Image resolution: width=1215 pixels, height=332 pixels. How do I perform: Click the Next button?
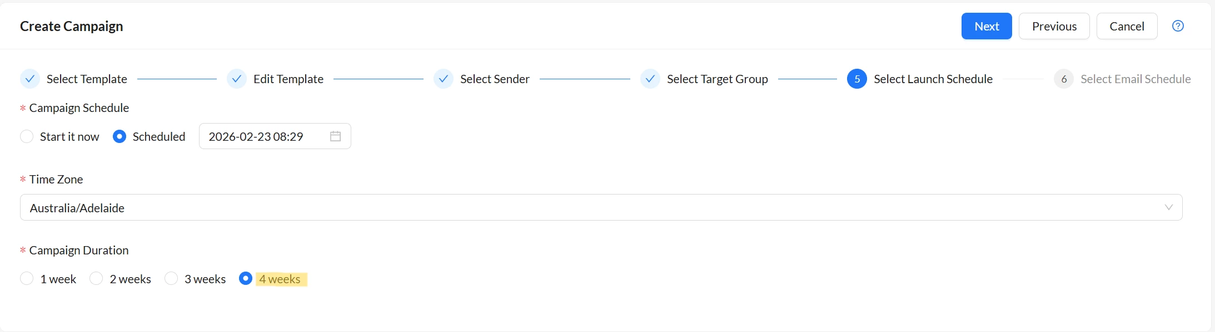pos(987,26)
